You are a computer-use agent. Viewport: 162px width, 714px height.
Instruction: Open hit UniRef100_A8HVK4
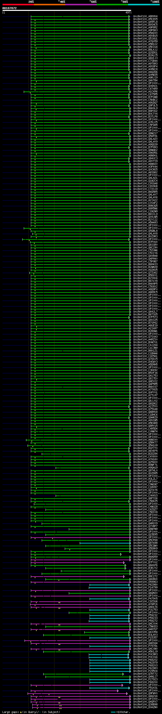pyautogui.click(x=145, y=16)
